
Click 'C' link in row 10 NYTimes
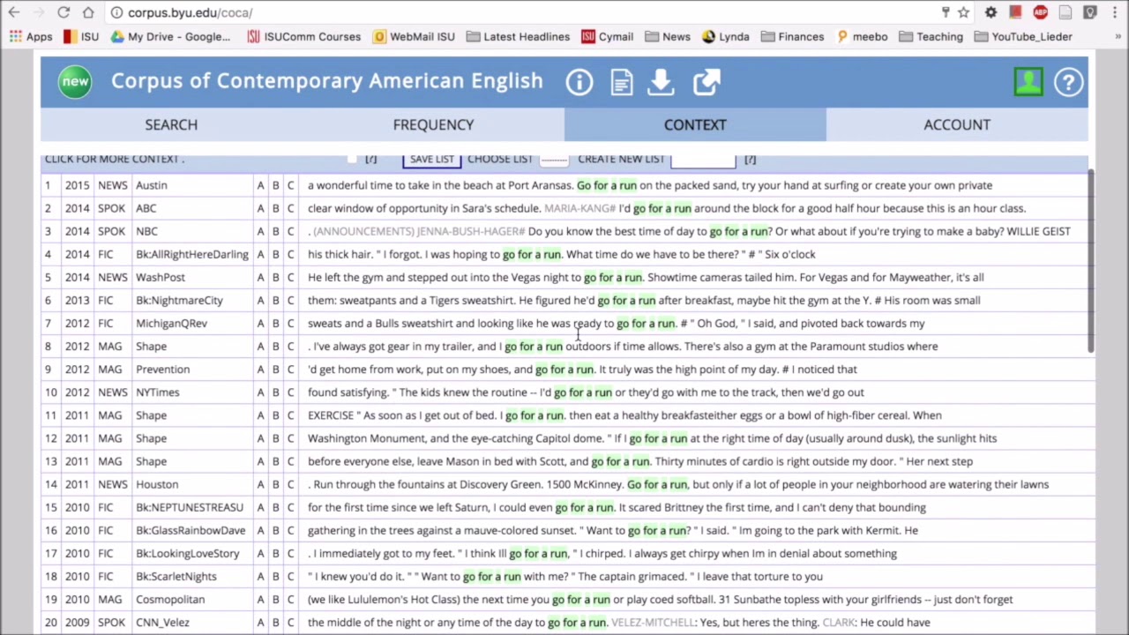(x=290, y=392)
